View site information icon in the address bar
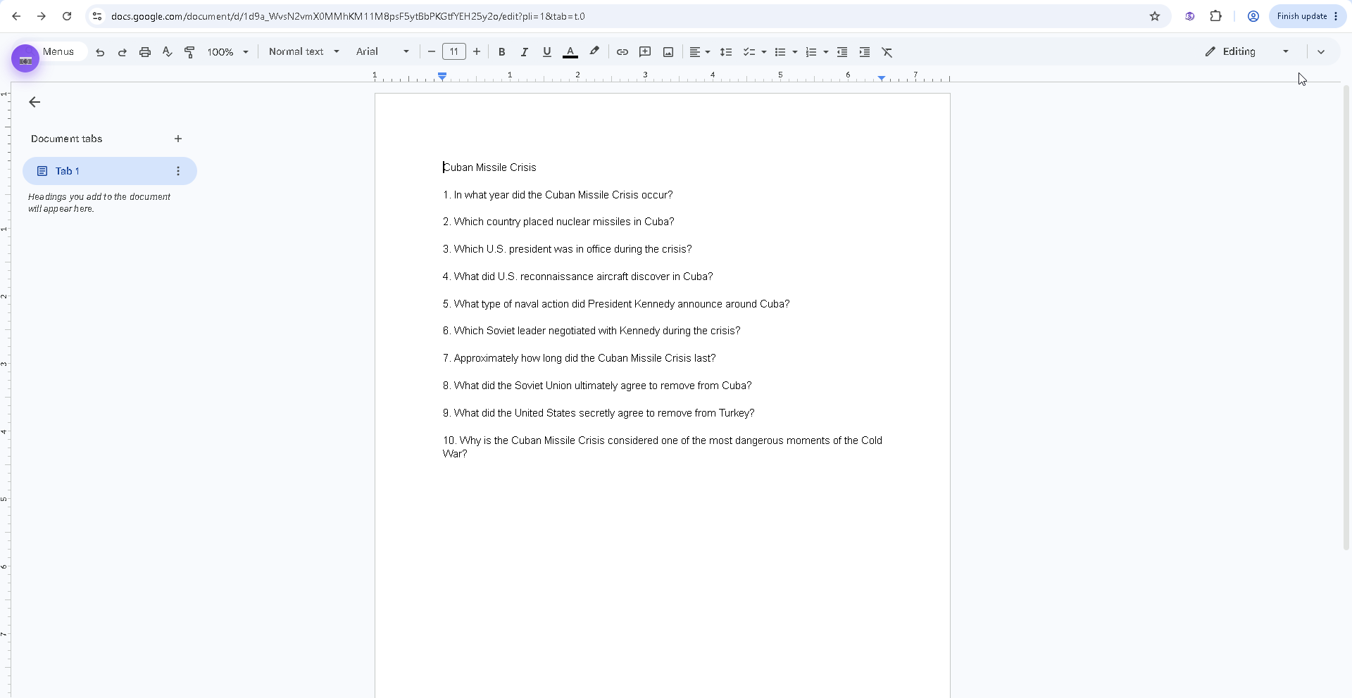Screen dimensions: 1352x698 97,16
